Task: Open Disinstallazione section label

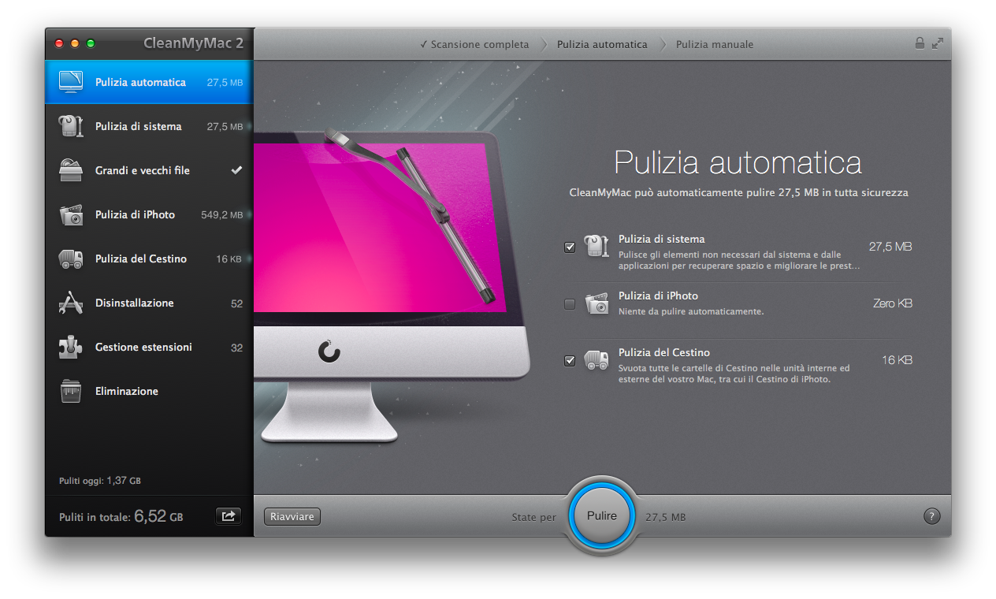Action: click(135, 303)
